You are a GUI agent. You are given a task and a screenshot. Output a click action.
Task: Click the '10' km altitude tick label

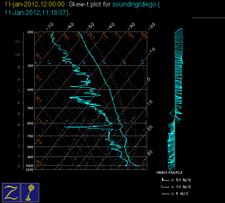point(18,55)
